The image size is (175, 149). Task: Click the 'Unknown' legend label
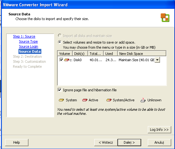[154, 100]
